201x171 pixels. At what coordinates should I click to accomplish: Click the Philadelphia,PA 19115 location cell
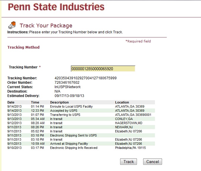pos(130,148)
